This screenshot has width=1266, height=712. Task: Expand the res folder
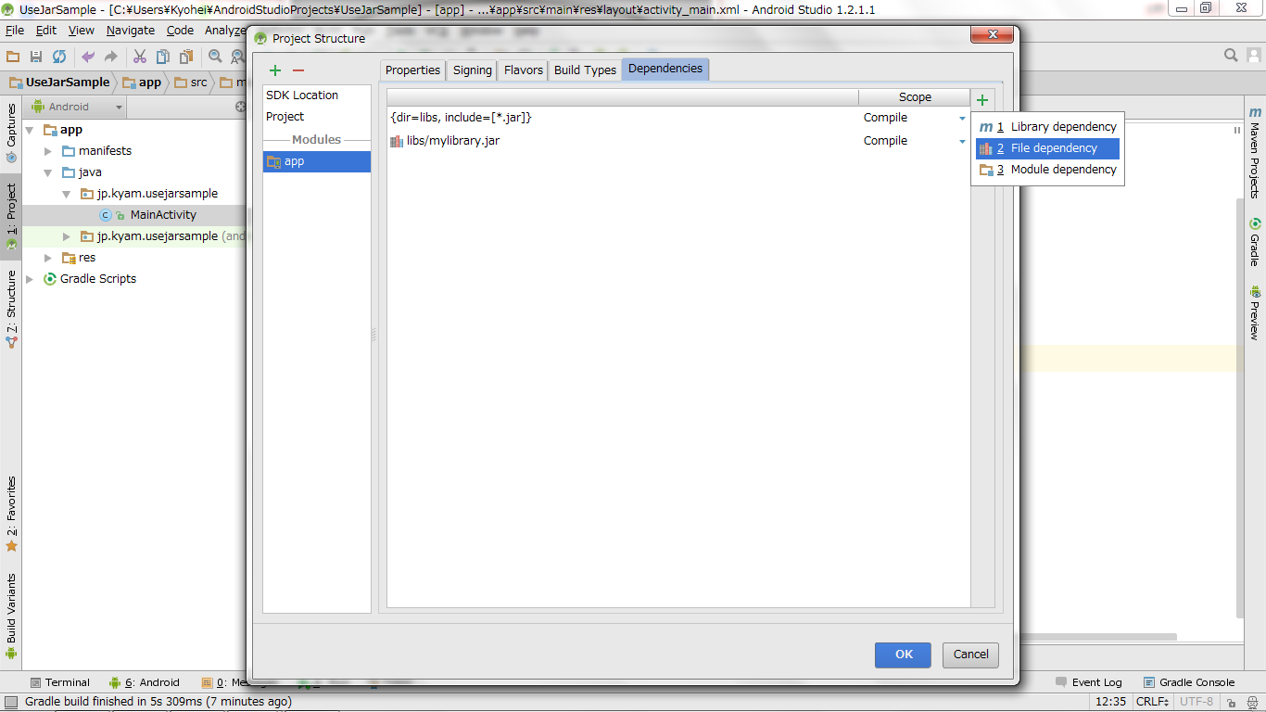48,258
